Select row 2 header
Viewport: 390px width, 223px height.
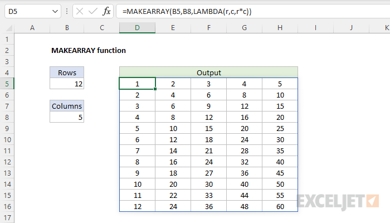pos(7,51)
